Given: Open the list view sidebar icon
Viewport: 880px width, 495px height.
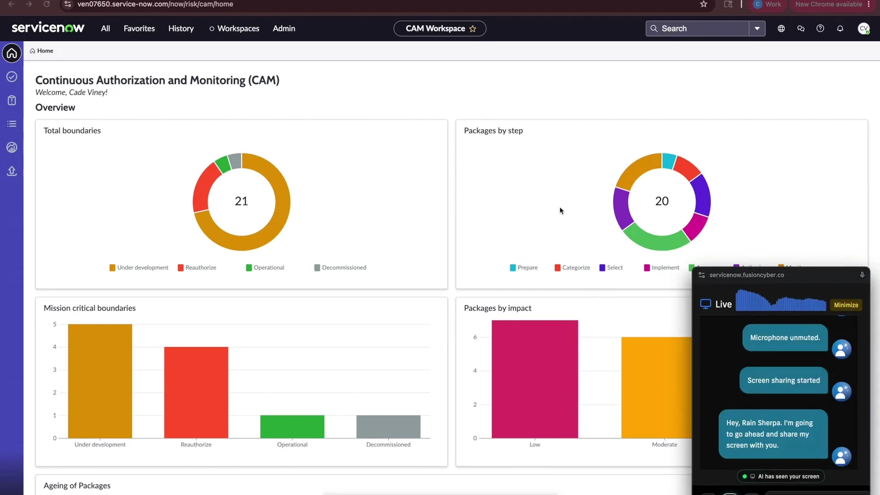Looking at the screenshot, I should (x=12, y=124).
